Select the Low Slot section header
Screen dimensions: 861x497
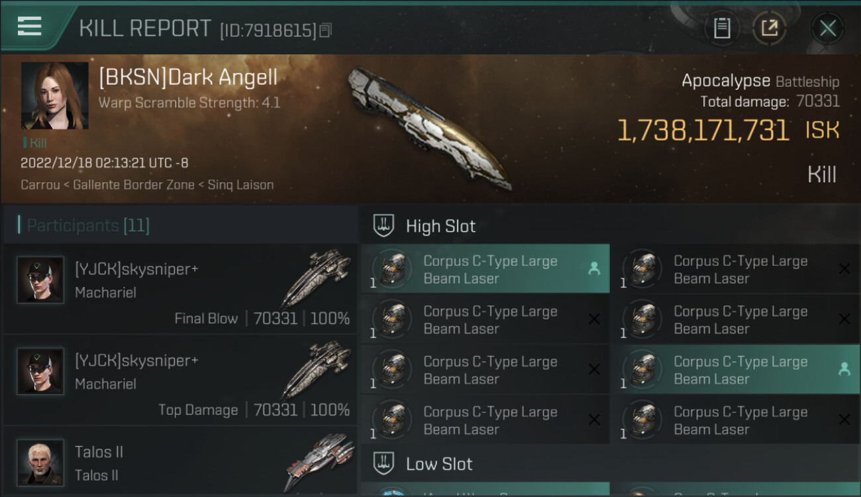click(x=439, y=464)
